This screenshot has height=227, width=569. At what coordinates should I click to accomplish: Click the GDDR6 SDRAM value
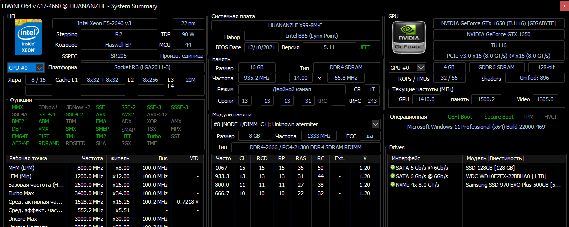pos(497,67)
